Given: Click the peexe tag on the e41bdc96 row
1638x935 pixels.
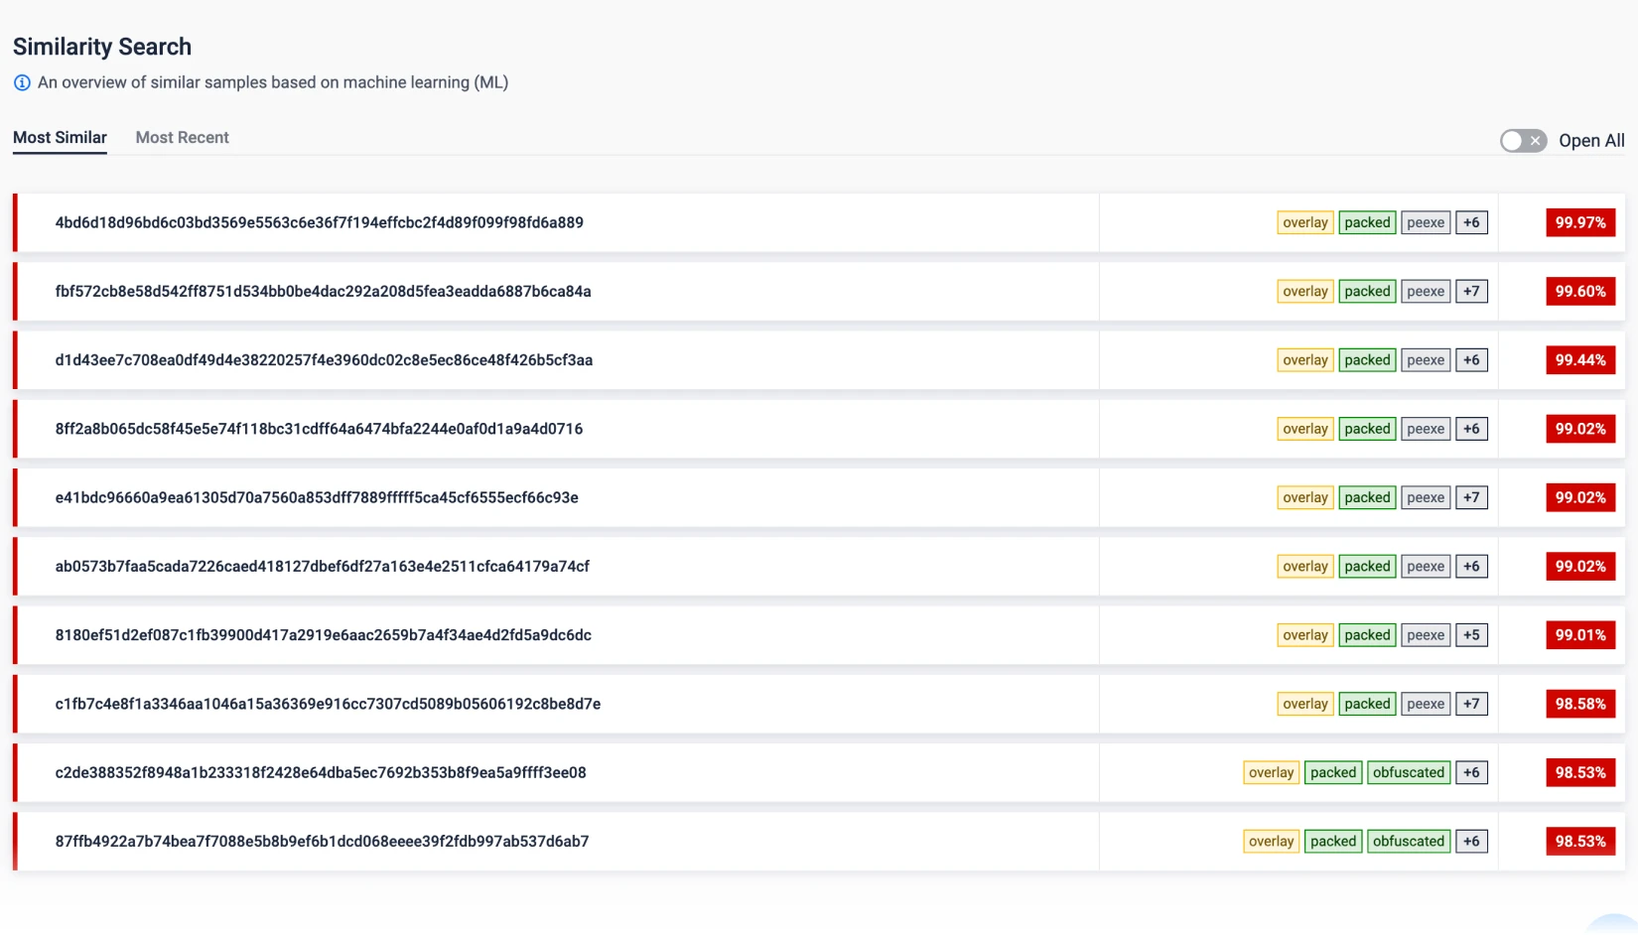Looking at the screenshot, I should click(1425, 498).
